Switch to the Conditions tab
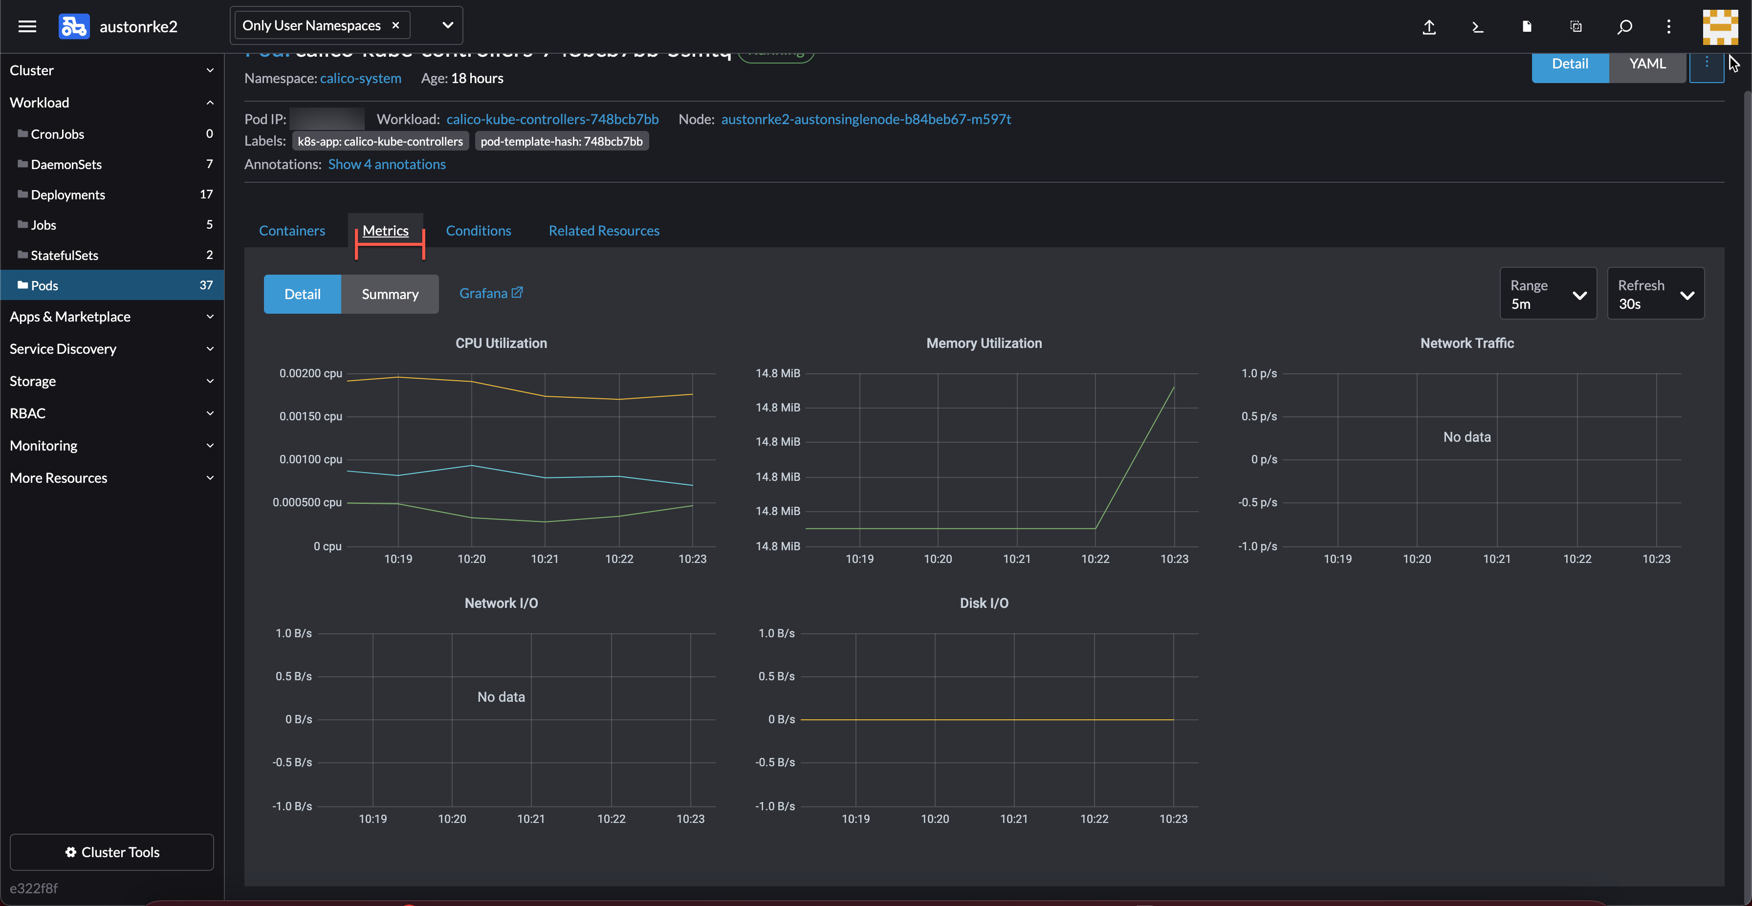The width and height of the screenshot is (1752, 906). [478, 230]
